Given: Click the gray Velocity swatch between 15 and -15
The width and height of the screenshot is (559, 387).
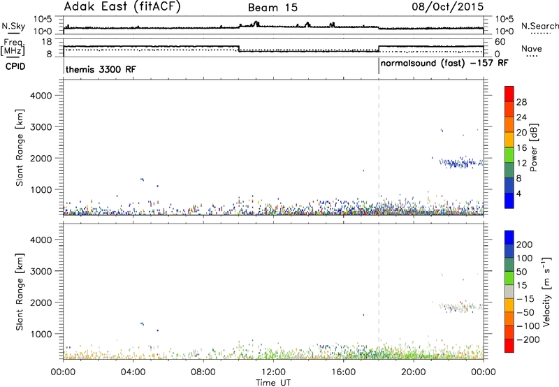Looking at the screenshot, I should click(x=509, y=291).
